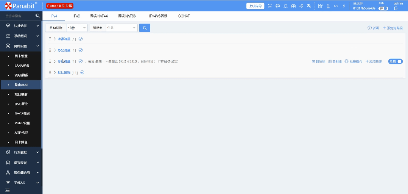Click drag handle of 访客流量 group
Screen dimensions: 408x194
50,39
